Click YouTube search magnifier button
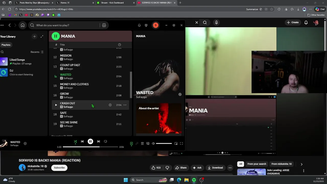Screen dimensions: 327x184 205,22
